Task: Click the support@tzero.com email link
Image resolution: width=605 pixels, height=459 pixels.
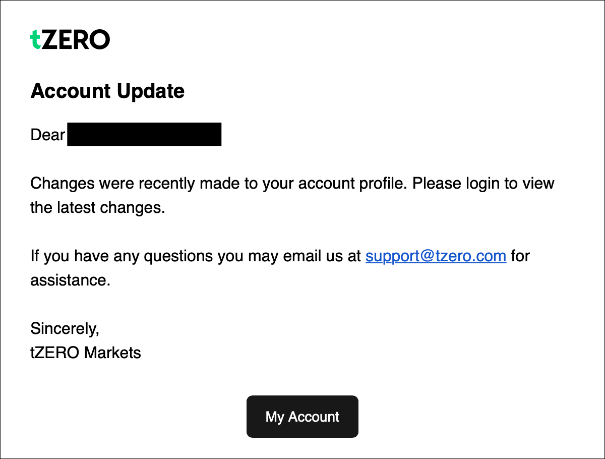Action: click(x=436, y=256)
